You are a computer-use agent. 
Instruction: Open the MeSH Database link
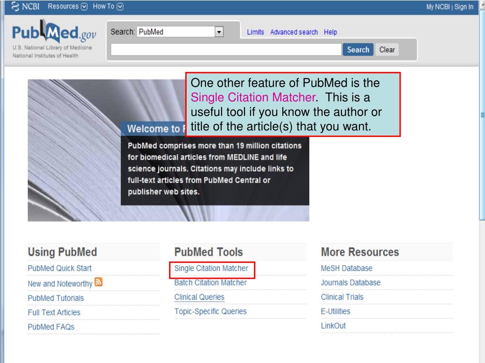[346, 268]
